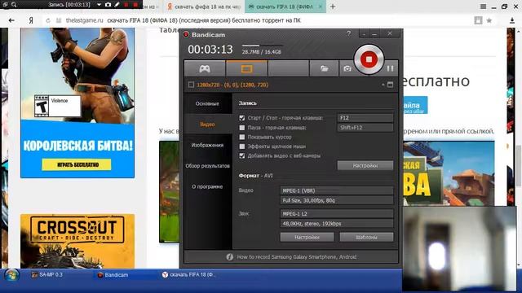Switch to SA-MP 0.3 taskbar item

click(x=47, y=275)
